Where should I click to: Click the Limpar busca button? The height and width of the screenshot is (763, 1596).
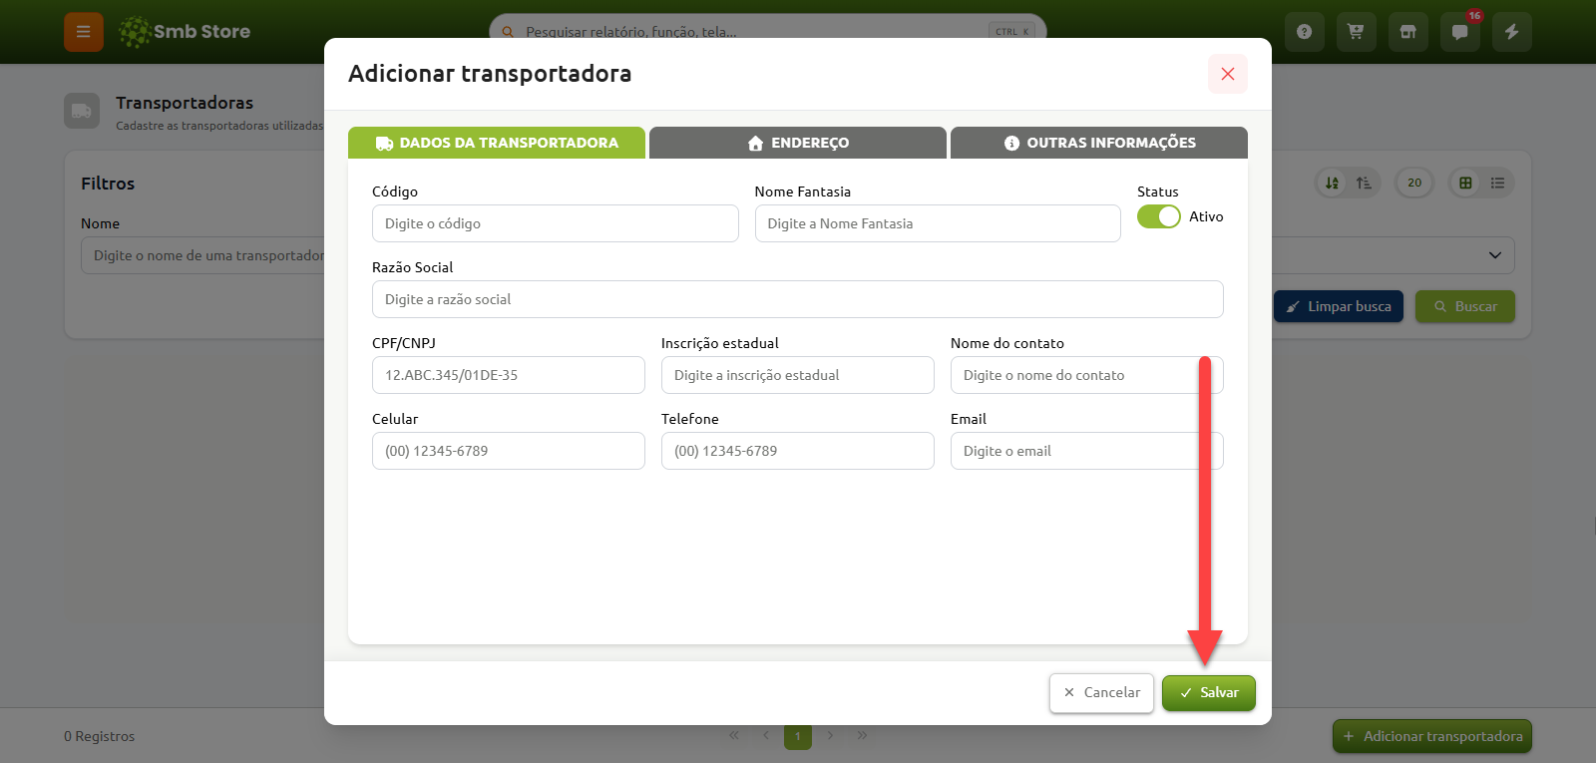1339,306
